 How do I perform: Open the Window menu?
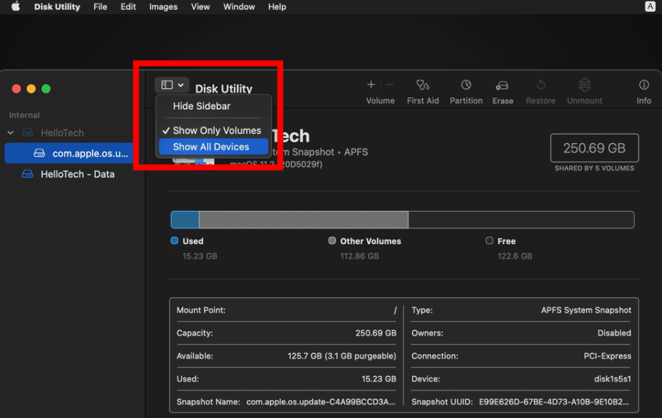click(x=239, y=7)
